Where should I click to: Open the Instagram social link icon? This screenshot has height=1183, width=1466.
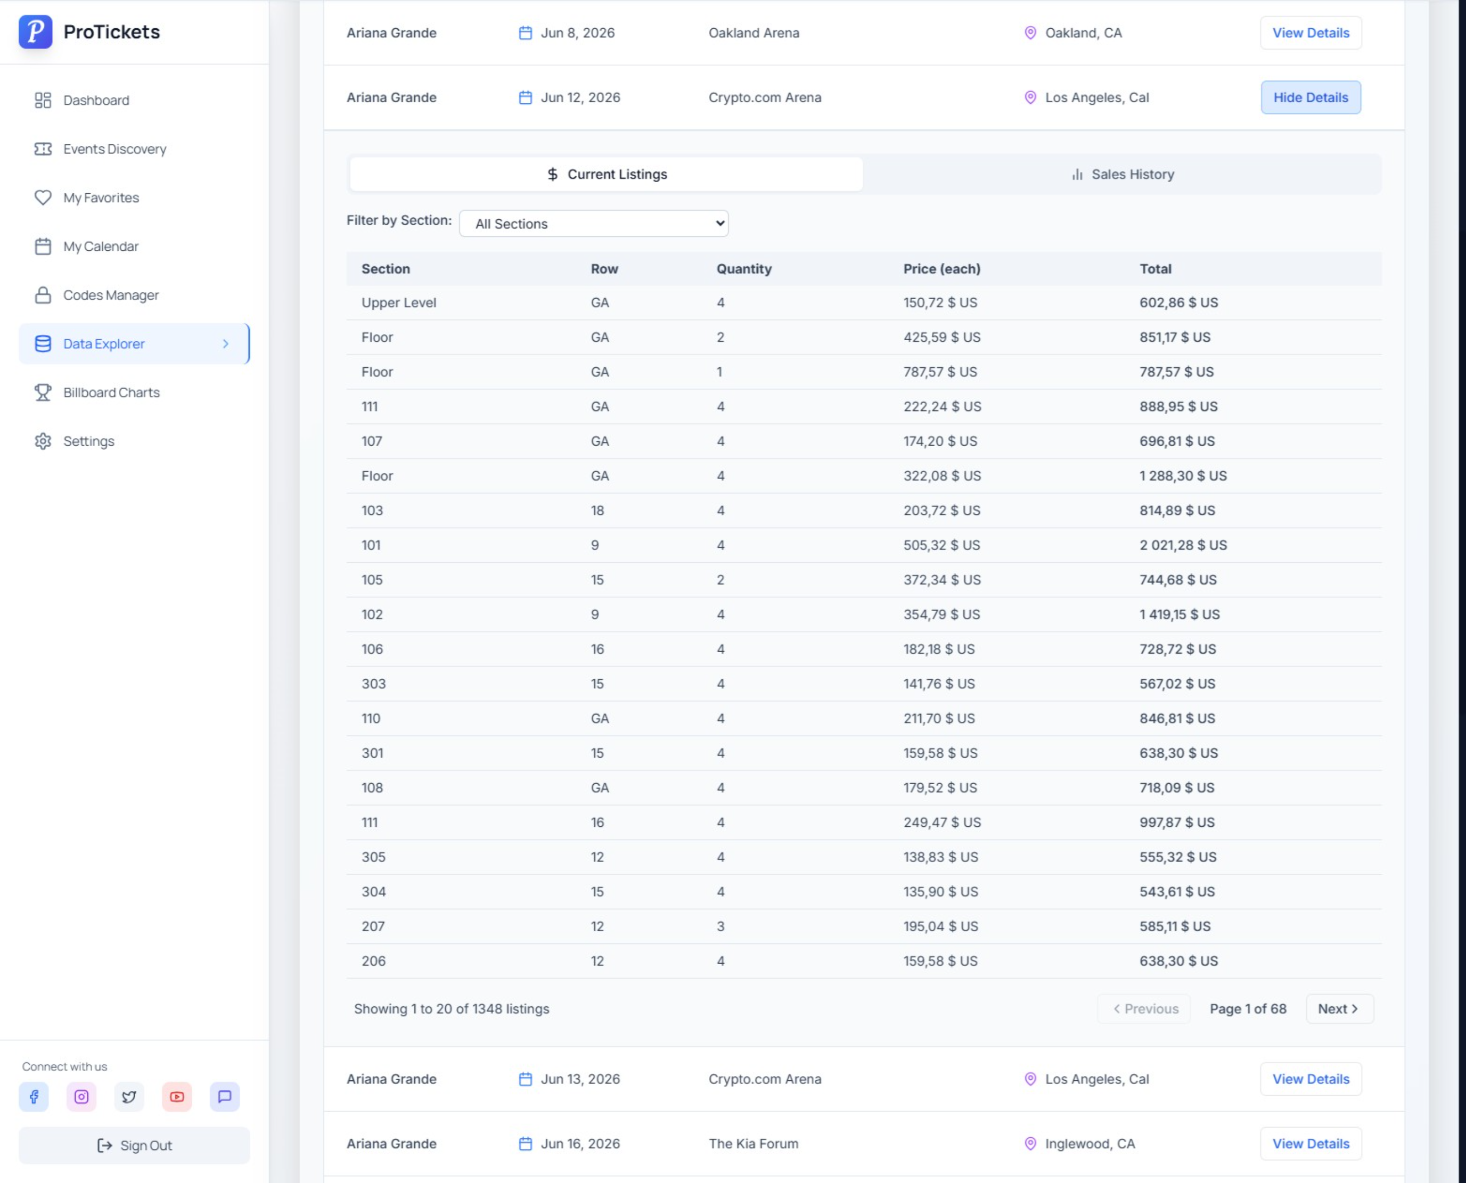pos(81,1096)
